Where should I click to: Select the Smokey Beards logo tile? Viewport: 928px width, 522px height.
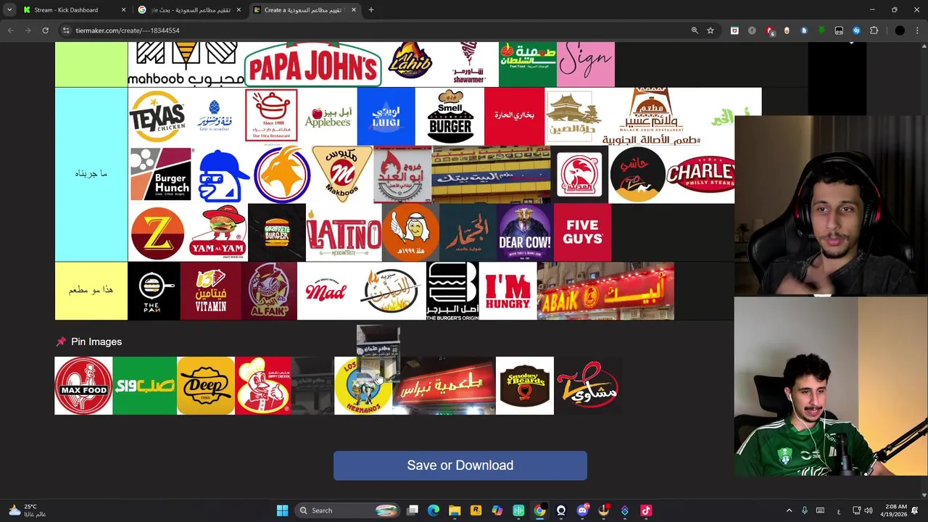pos(525,386)
